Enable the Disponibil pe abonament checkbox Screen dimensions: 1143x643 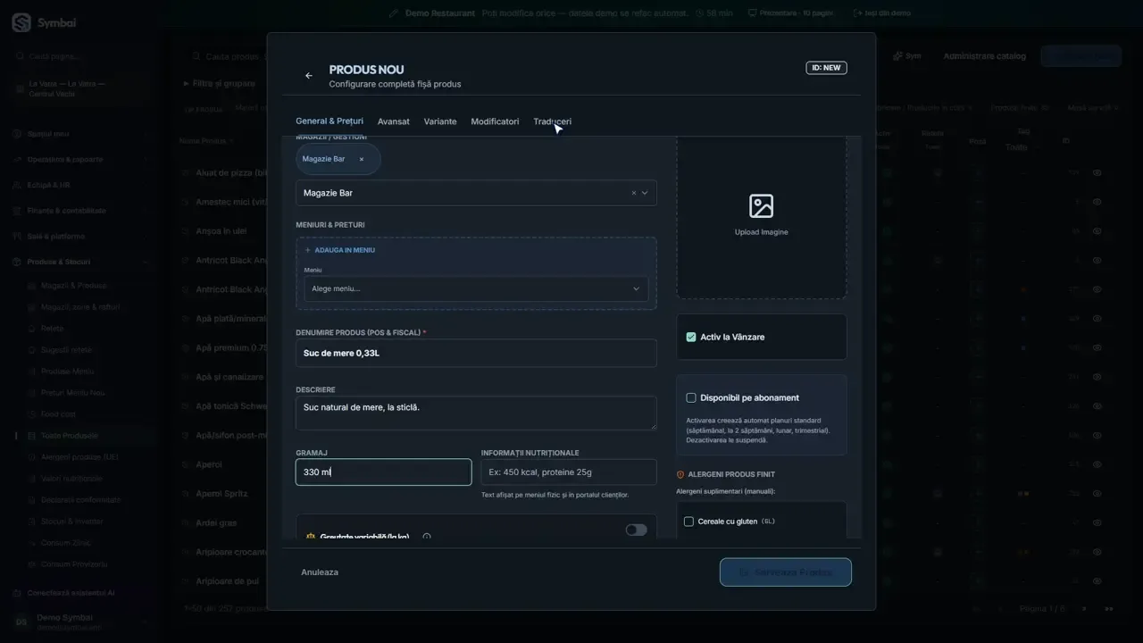(x=691, y=397)
